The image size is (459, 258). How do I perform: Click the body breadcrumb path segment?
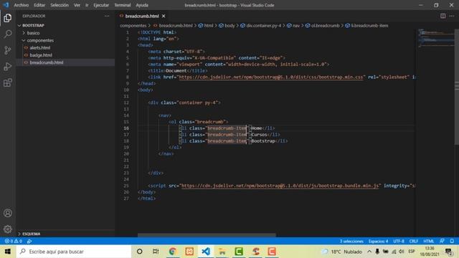pyautogui.click(x=229, y=26)
